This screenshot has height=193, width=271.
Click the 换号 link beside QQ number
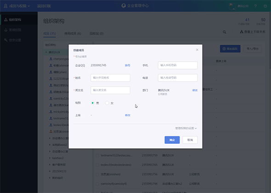click(x=128, y=65)
